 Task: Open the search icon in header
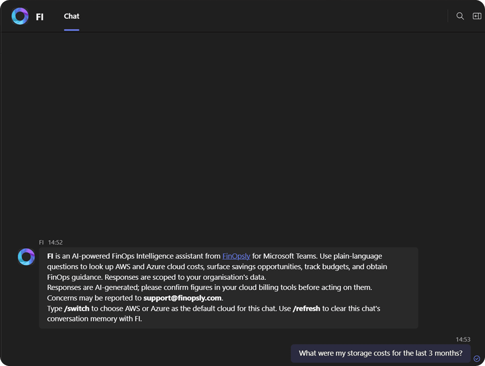pyautogui.click(x=460, y=16)
